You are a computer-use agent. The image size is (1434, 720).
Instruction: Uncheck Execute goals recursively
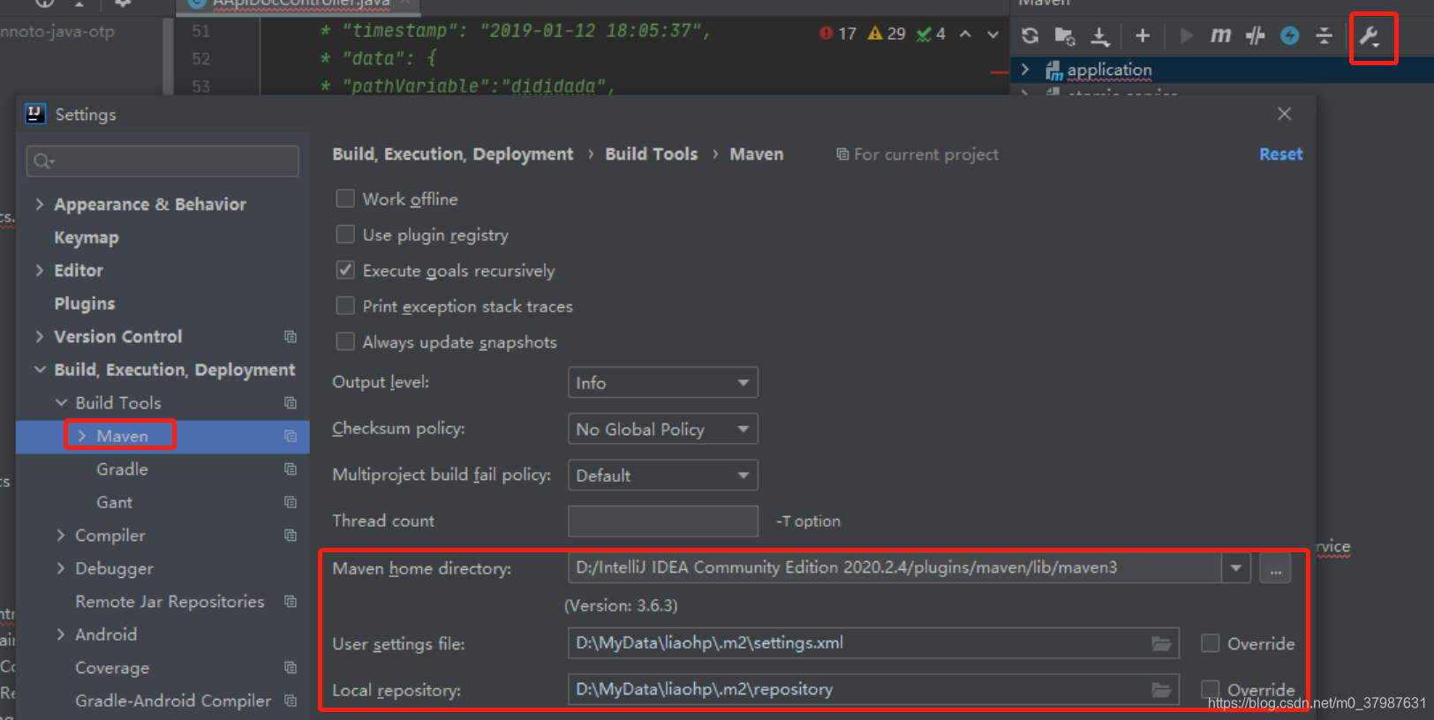[345, 270]
